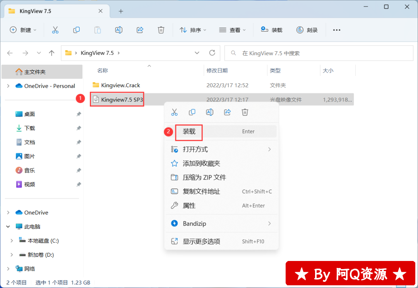Sort by the 名称 column header
418x288 pixels.
click(x=103, y=71)
